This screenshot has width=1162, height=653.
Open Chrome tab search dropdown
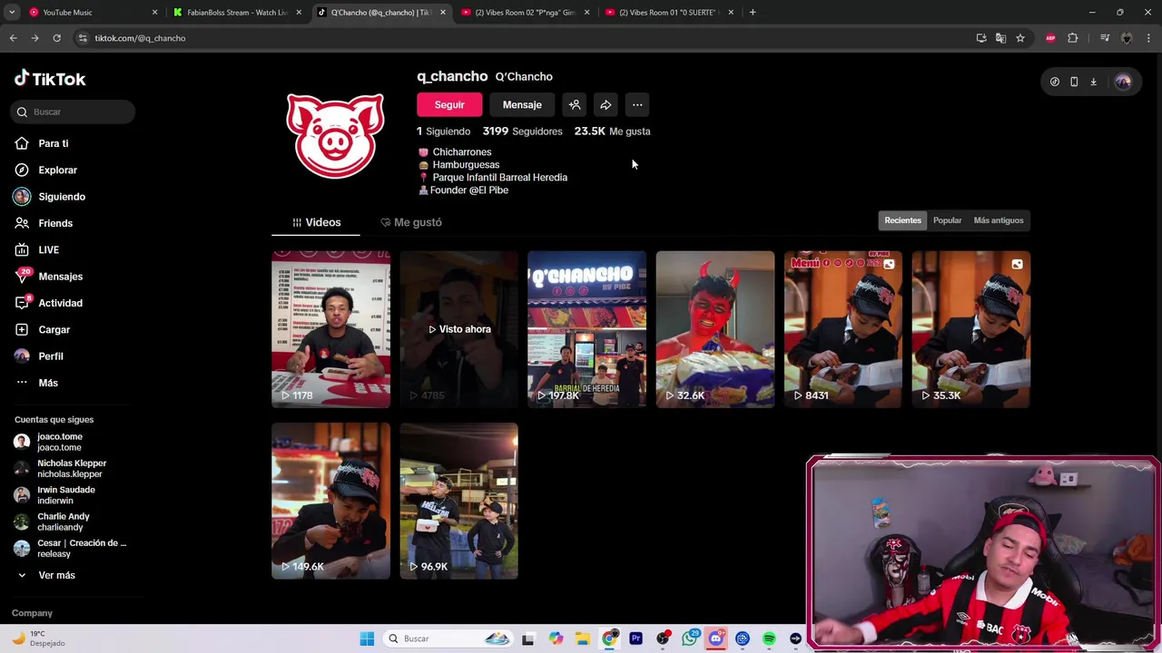click(12, 13)
